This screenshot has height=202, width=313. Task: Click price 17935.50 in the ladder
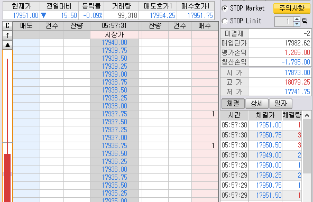(x=114, y=185)
